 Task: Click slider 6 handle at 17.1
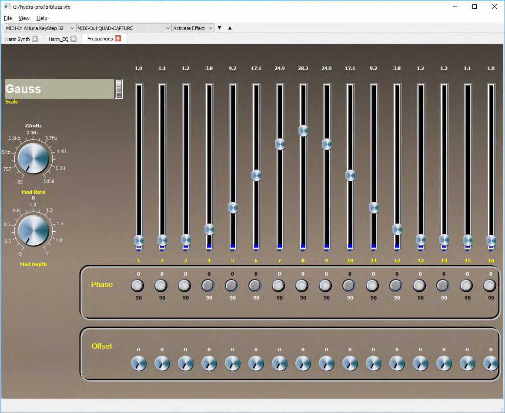pyautogui.click(x=256, y=176)
